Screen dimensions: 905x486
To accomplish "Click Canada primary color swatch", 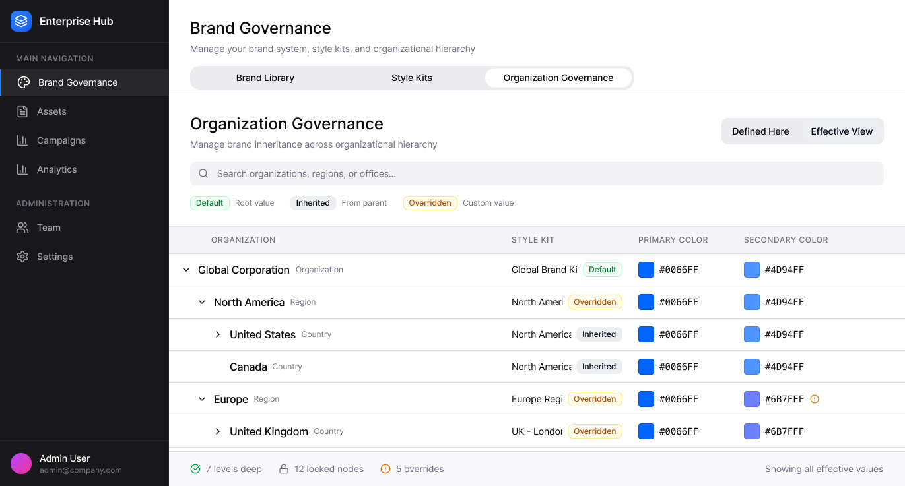I will [x=646, y=367].
